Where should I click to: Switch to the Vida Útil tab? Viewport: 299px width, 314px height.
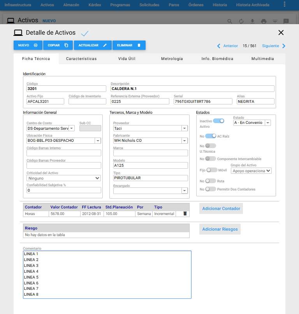pyautogui.click(x=127, y=59)
